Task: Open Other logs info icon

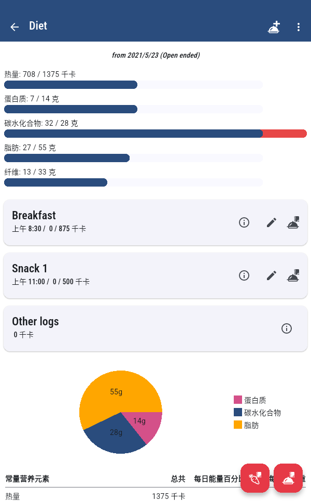Action: coord(287,328)
